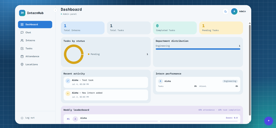Open the Aisha – Test task activity
The height and width of the screenshot is (128, 276).
click(106, 82)
